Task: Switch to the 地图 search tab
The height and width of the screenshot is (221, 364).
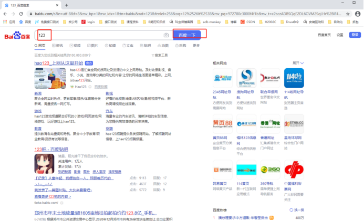Action: 163,46
